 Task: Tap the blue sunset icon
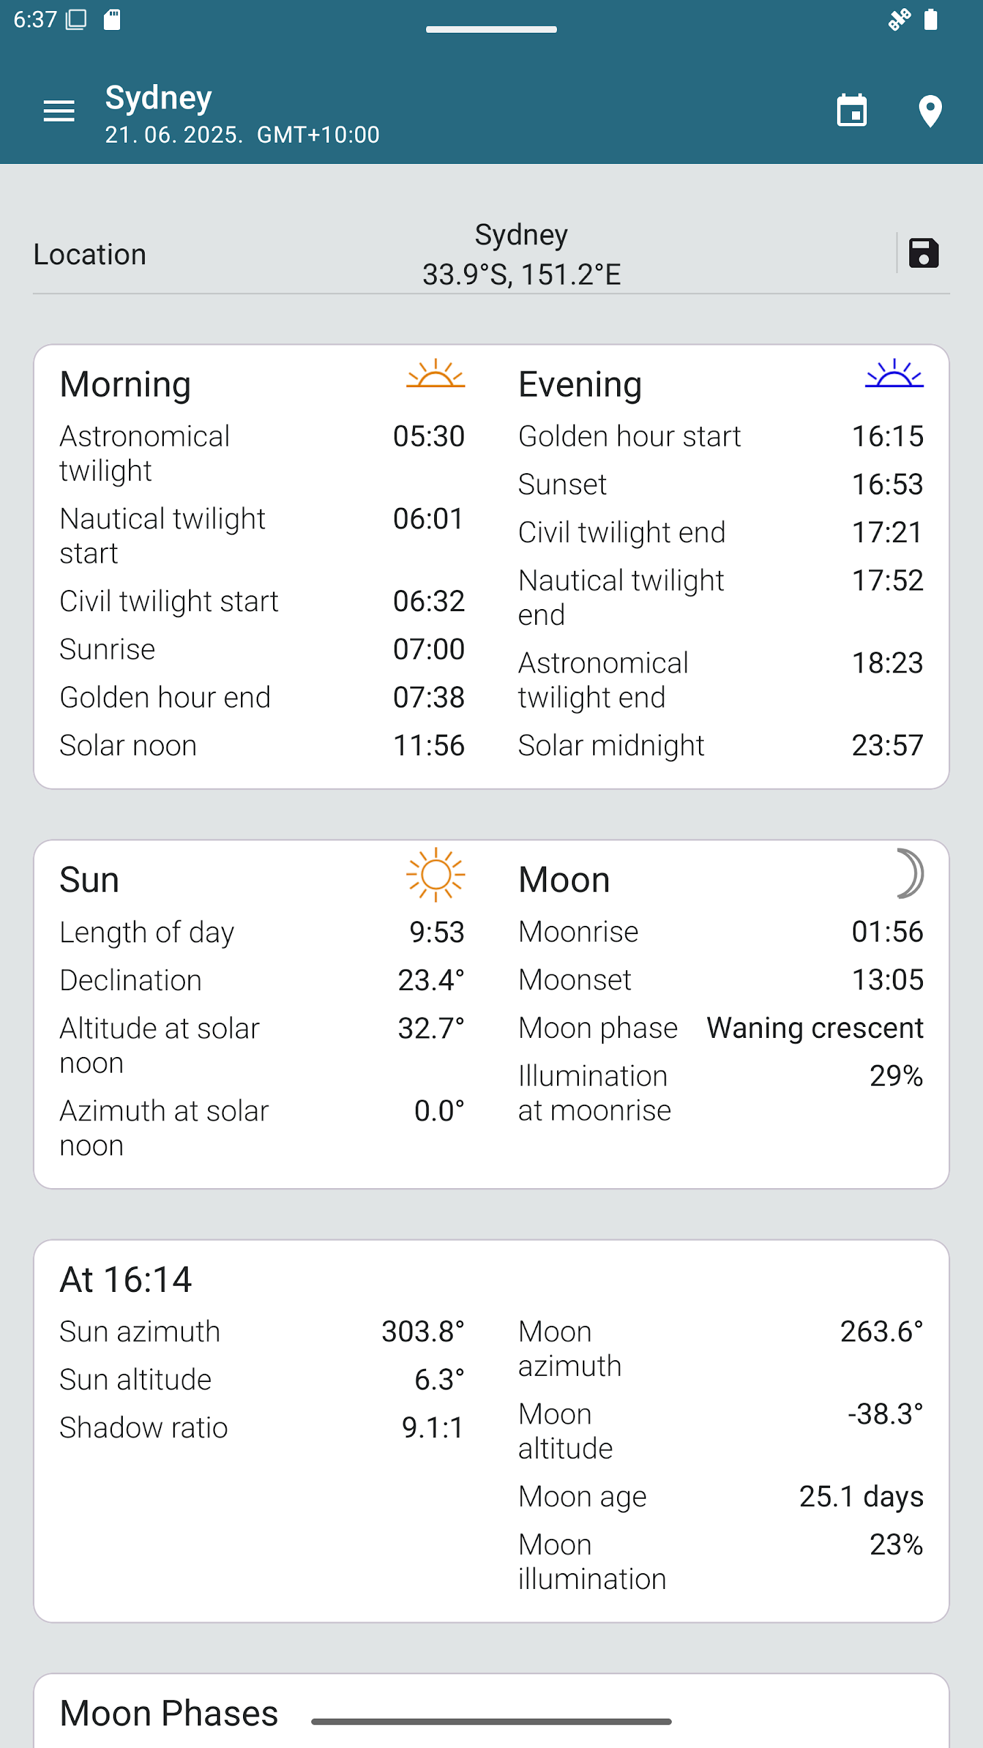pyautogui.click(x=894, y=374)
